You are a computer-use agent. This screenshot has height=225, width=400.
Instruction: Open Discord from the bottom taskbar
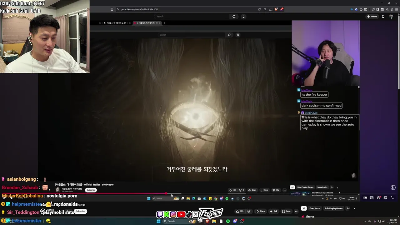tap(235, 221)
